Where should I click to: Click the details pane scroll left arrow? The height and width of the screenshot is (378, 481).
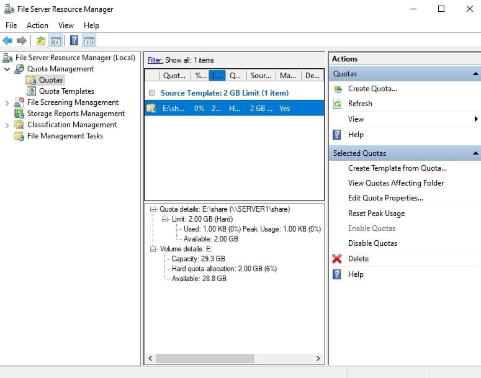click(150, 358)
